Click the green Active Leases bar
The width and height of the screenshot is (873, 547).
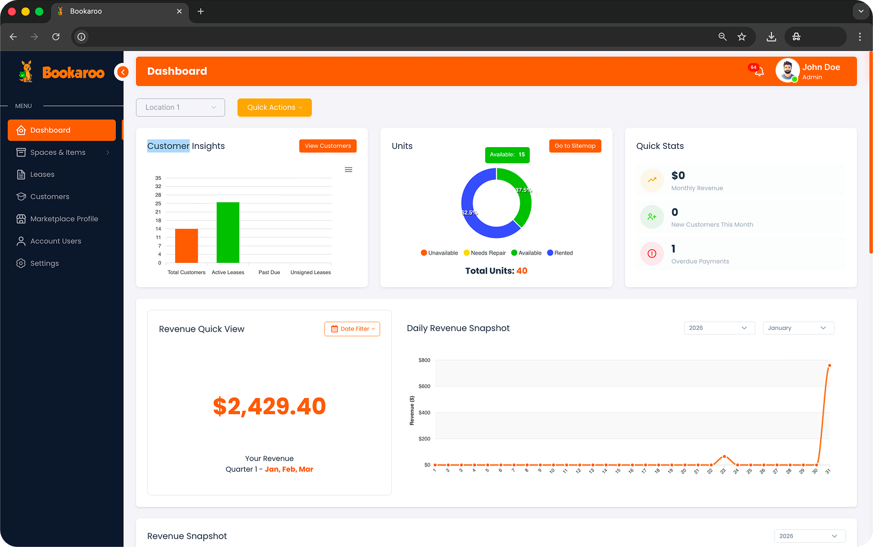[x=228, y=232]
